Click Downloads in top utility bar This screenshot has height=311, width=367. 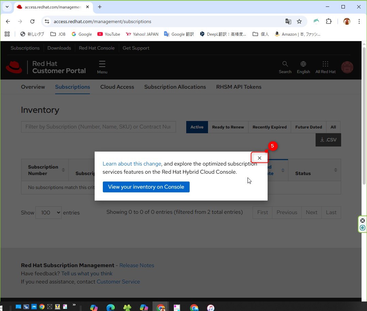click(59, 48)
